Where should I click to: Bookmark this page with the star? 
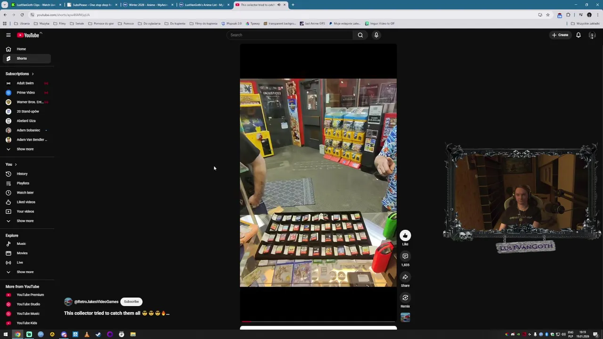click(547, 15)
